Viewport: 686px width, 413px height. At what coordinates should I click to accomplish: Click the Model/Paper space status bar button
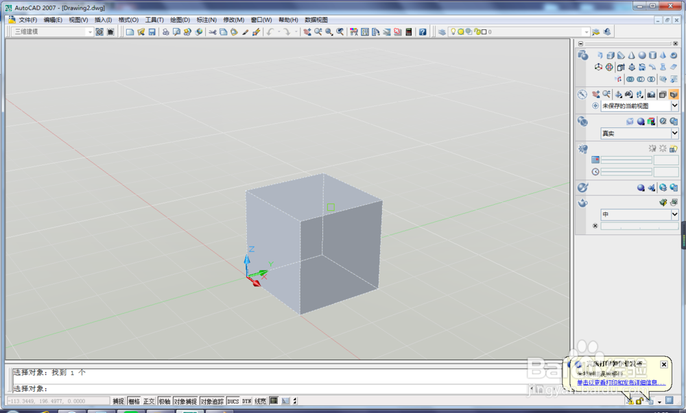274,401
